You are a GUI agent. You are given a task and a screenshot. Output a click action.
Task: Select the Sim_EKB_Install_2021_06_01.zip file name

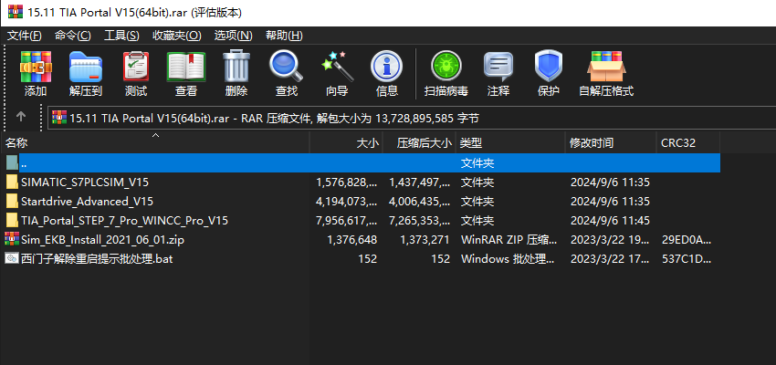[103, 239]
